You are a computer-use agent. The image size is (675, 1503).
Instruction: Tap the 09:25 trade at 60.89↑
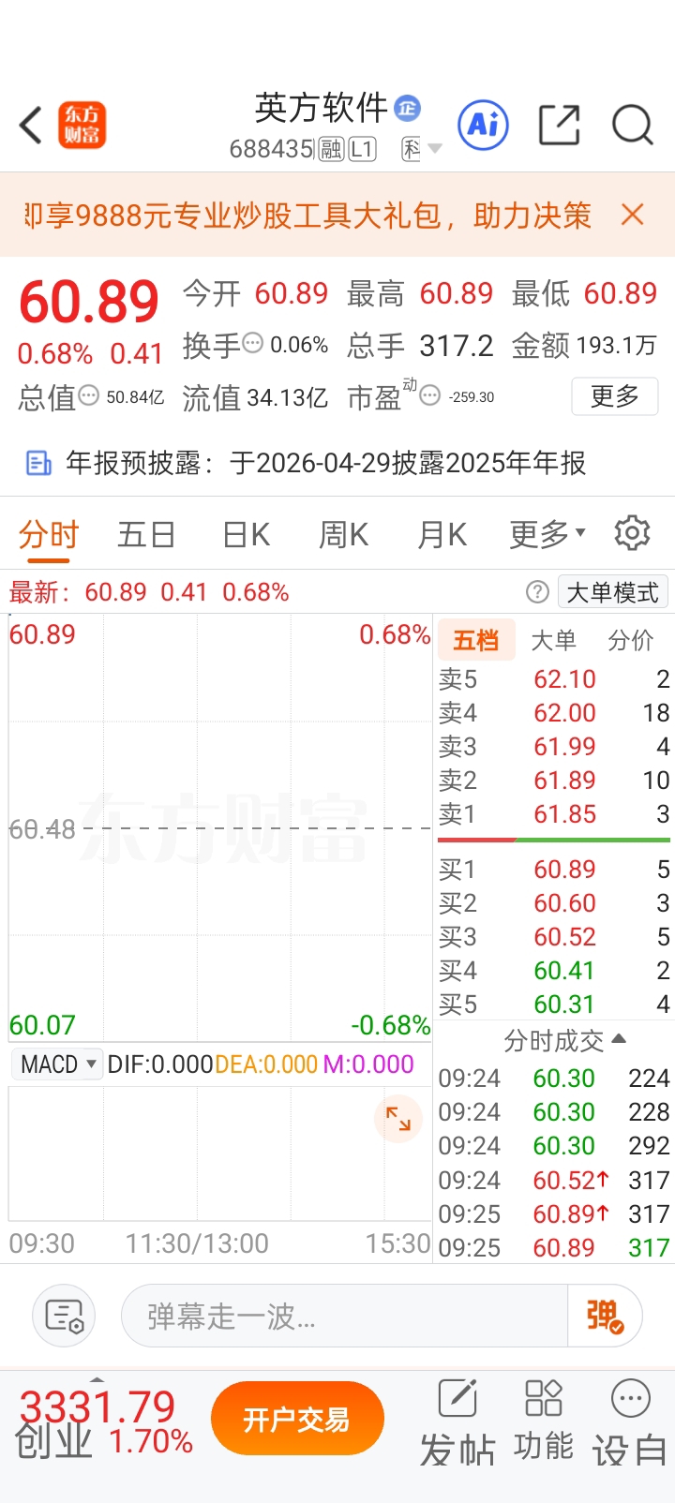point(554,1214)
